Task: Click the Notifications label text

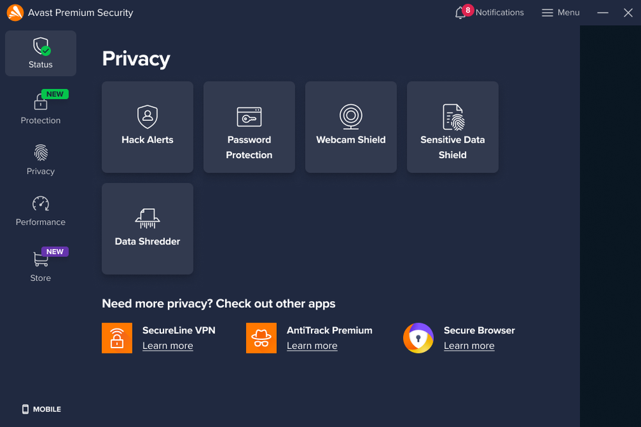Action: point(499,13)
